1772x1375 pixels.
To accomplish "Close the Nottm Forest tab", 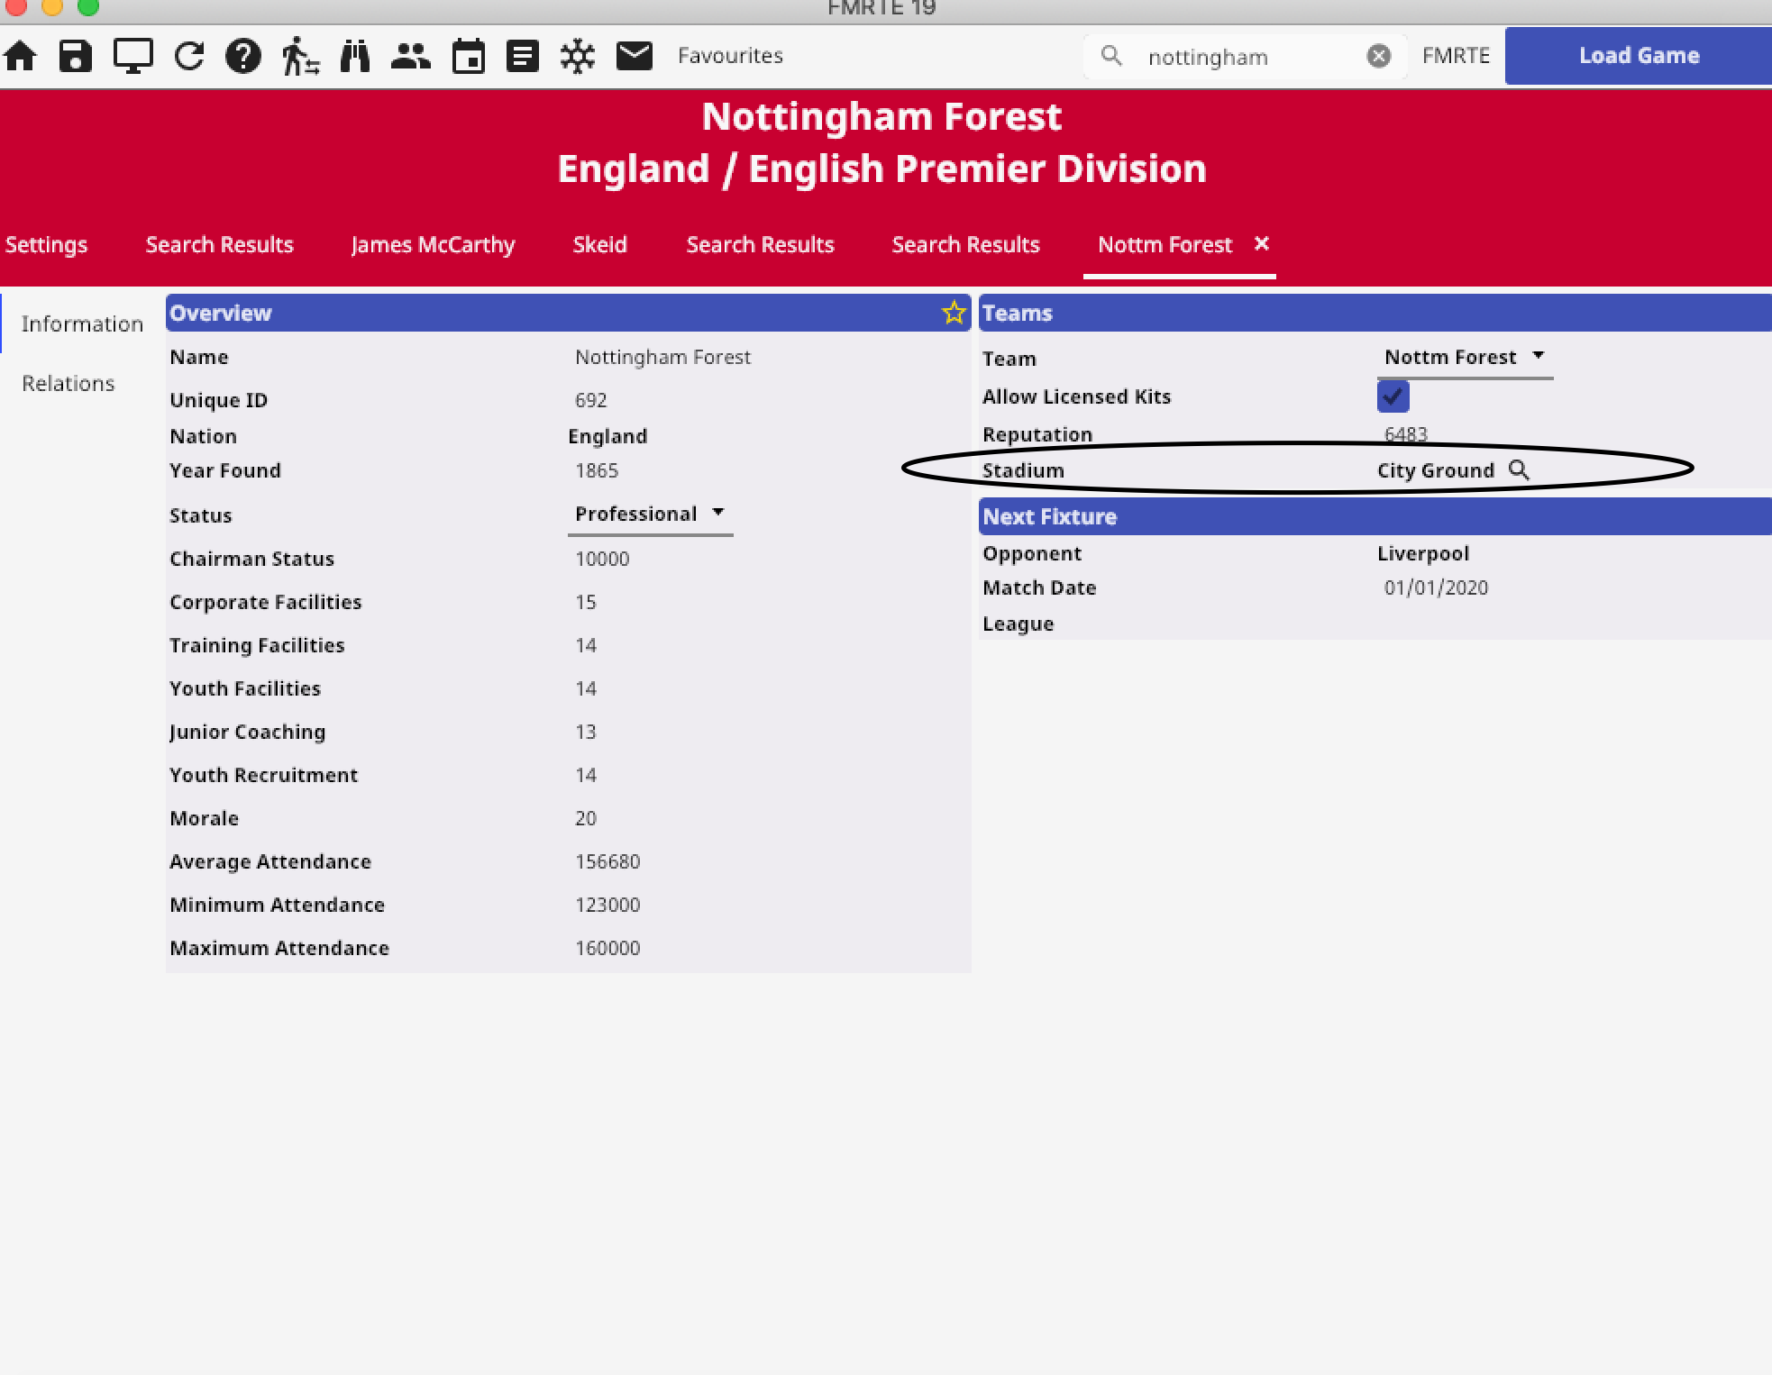I will 1262,243.
